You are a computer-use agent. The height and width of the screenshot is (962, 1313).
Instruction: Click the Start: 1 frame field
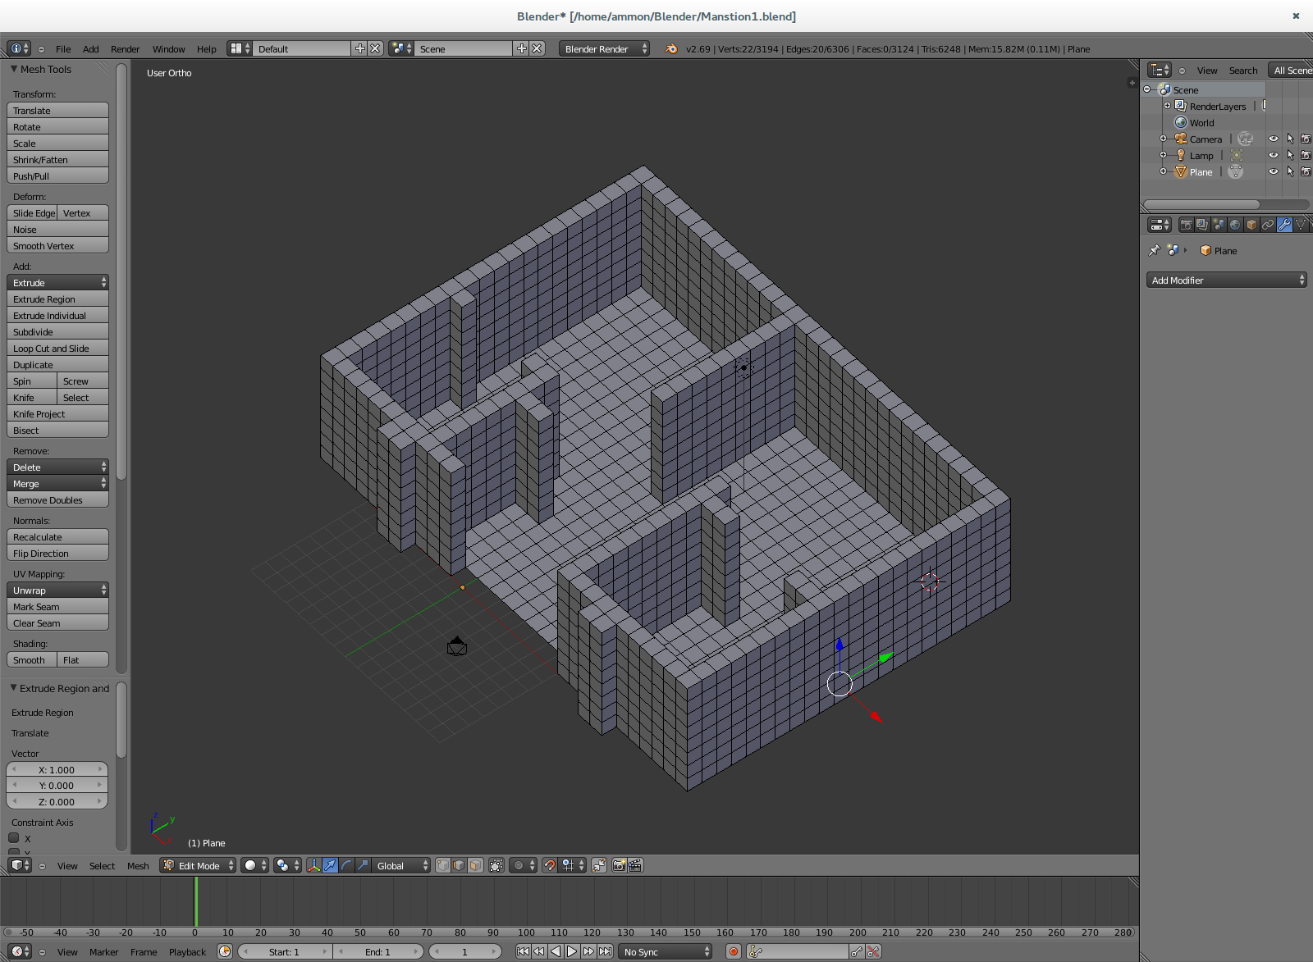[x=284, y=952]
